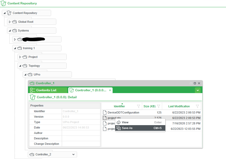Select the DeviceDDTConfiguration row
This screenshot has width=226, height=159.
coord(152,112)
